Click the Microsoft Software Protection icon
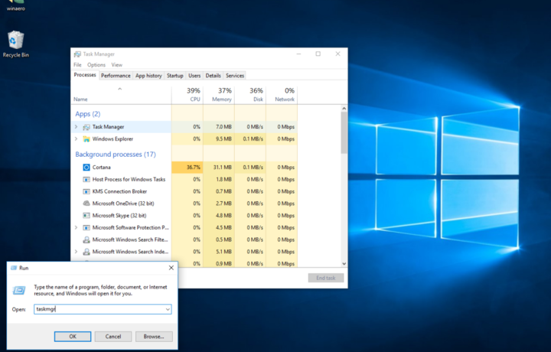Screen dimensions: 551x352 point(86,227)
